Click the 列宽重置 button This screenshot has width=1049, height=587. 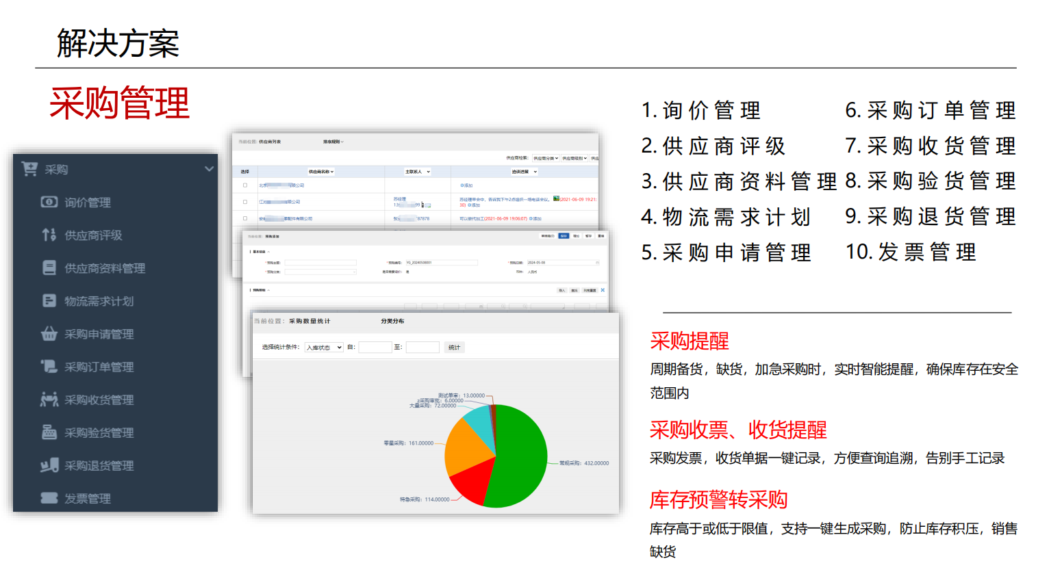click(590, 290)
